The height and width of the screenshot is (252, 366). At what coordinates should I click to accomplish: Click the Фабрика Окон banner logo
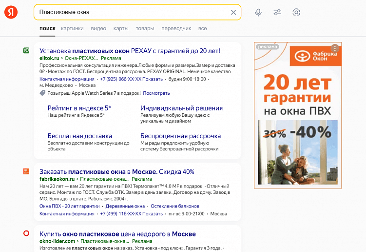(x=316, y=56)
